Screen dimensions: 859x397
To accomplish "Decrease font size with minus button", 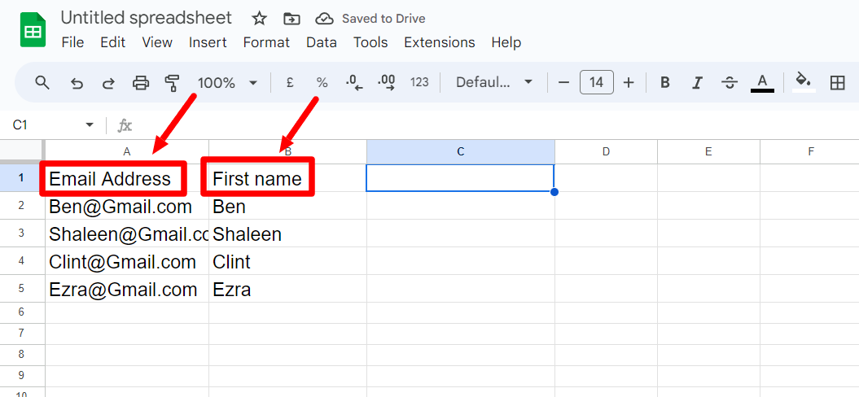I will (563, 83).
